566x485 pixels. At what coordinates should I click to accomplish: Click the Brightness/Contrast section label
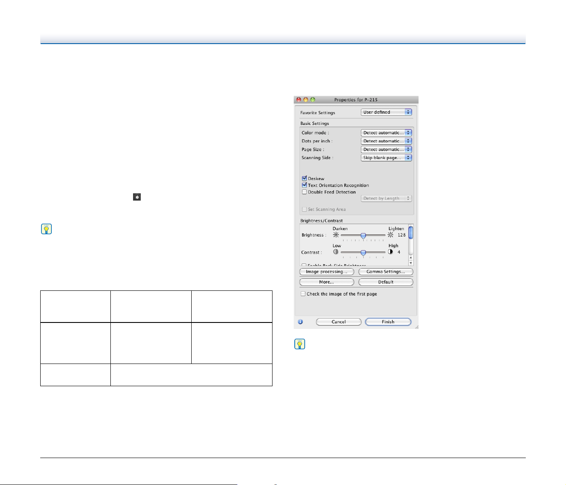322,221
